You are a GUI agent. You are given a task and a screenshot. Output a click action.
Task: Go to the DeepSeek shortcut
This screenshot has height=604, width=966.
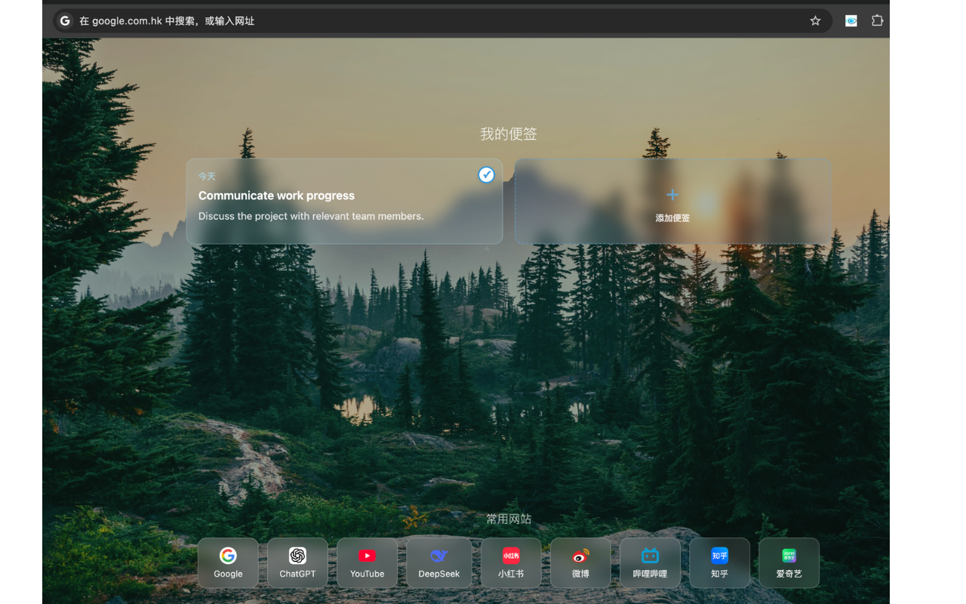click(438, 562)
